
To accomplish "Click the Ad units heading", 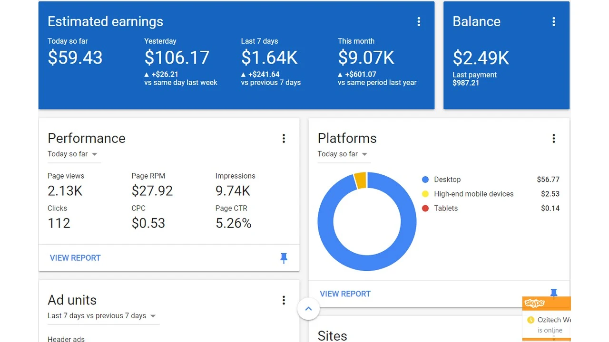I will click(72, 300).
